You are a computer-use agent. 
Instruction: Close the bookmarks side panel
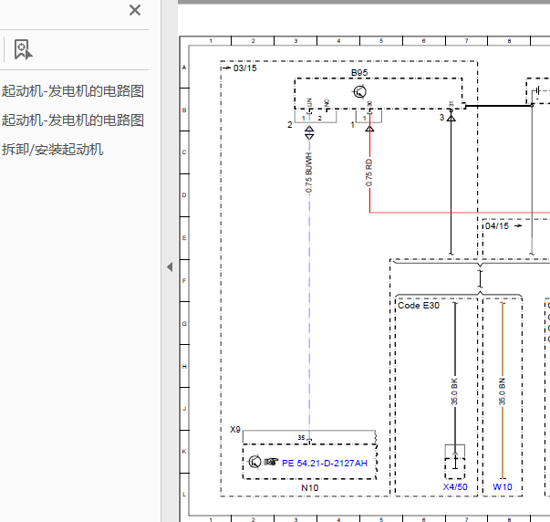[135, 10]
